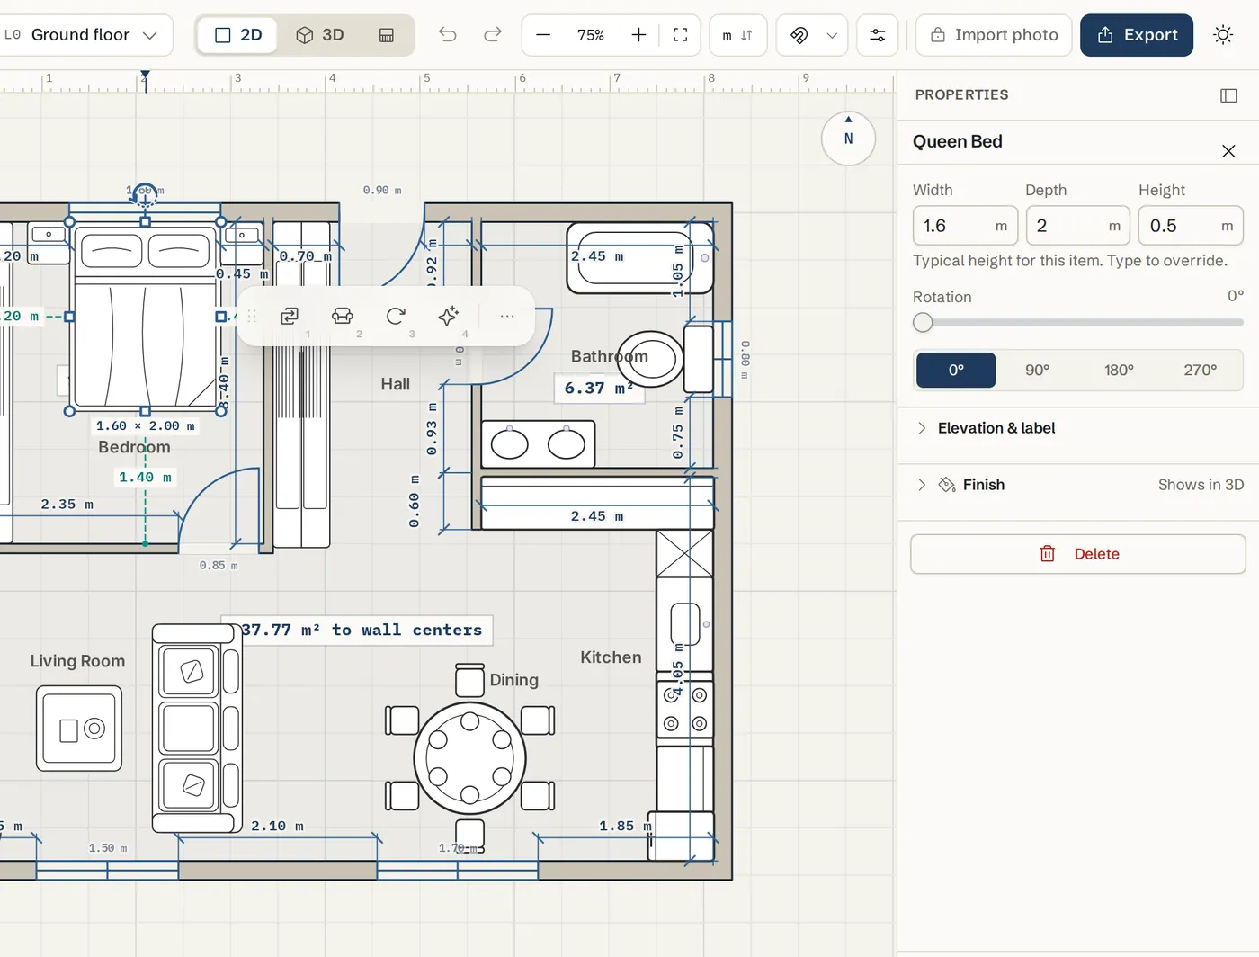Click the Depth input field
The image size is (1259, 957).
[x=1077, y=226]
